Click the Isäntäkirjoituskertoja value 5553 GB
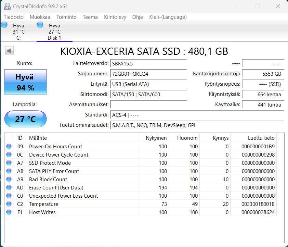 click(263, 74)
